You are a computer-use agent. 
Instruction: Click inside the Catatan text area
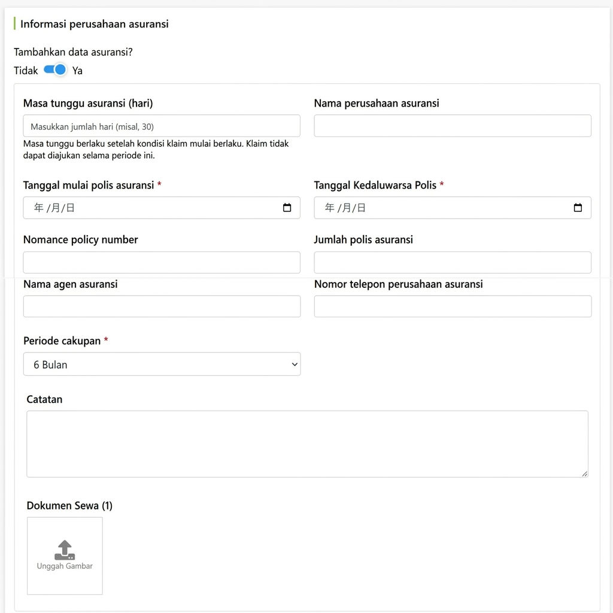click(307, 444)
